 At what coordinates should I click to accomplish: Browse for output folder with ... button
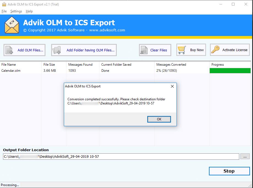[245, 156]
